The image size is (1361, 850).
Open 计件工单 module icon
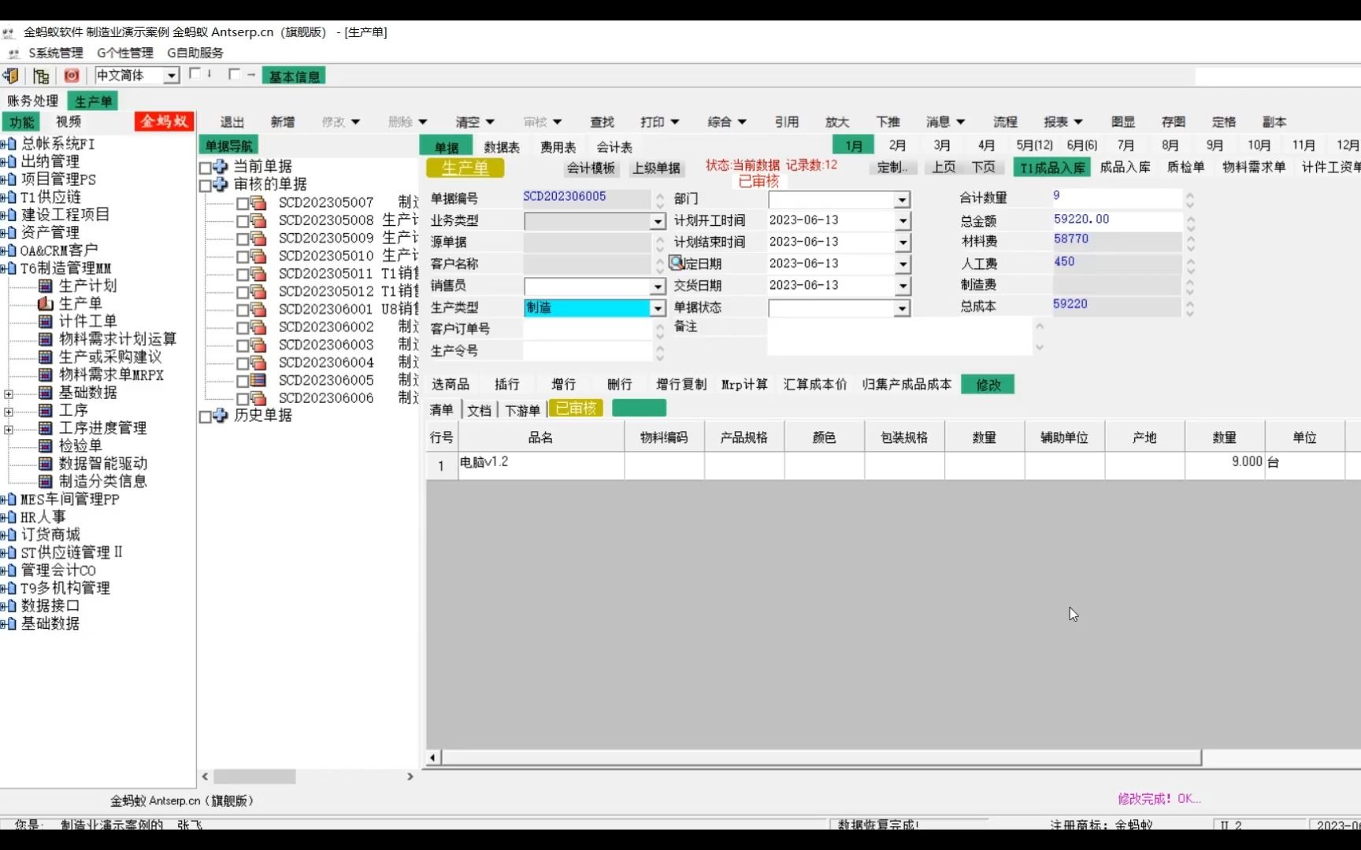[x=46, y=321]
